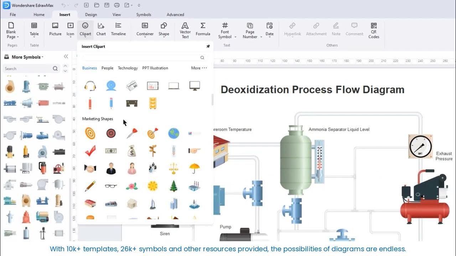Open the Symbols ribbon tab
The height and width of the screenshot is (256, 456).
144,15
